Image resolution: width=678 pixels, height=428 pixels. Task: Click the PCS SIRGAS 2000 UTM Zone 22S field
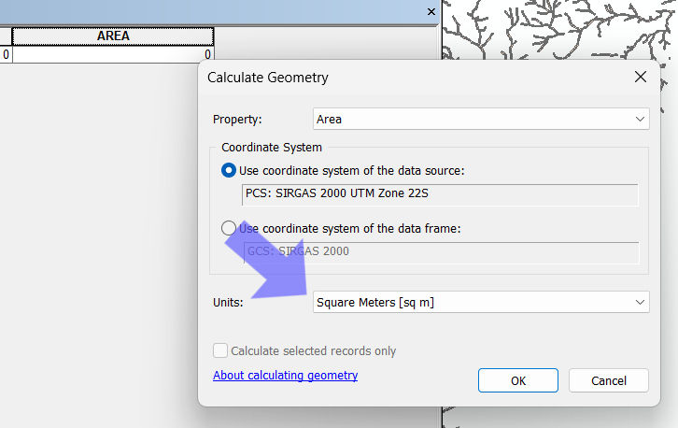coord(439,194)
